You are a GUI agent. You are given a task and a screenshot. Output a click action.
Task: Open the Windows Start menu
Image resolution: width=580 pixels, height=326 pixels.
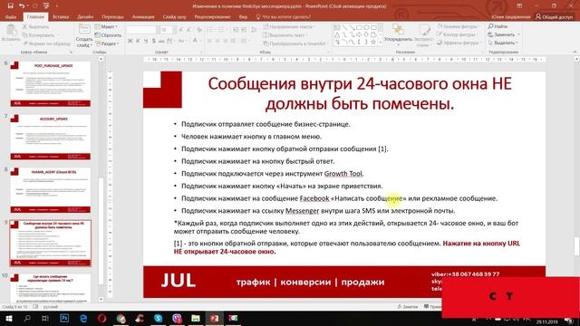point(8,318)
